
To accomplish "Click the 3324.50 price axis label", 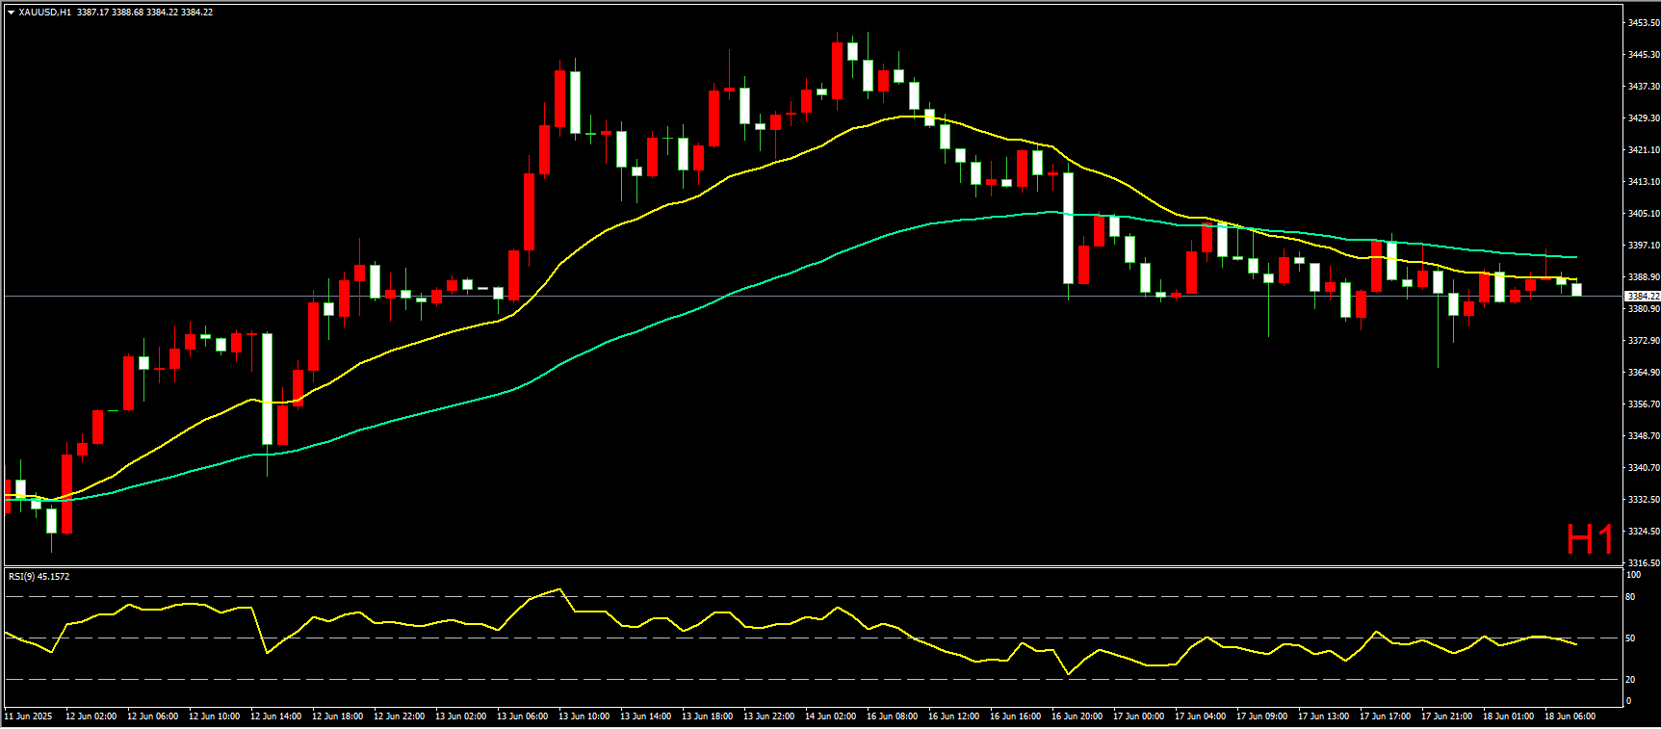I will click(1643, 531).
